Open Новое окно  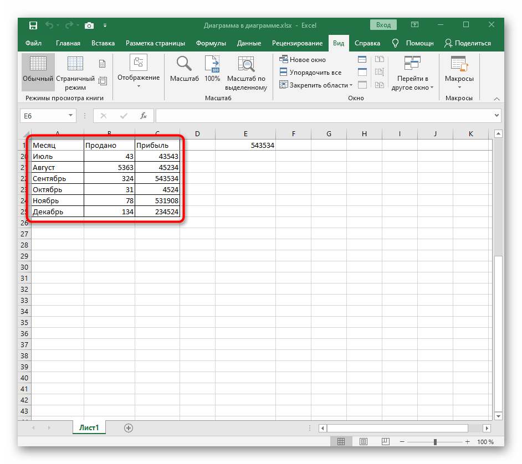coord(302,60)
